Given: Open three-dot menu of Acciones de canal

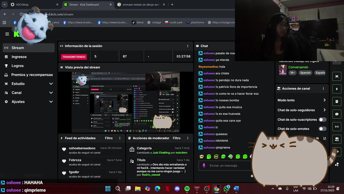Looking at the screenshot, I should tap(323, 88).
